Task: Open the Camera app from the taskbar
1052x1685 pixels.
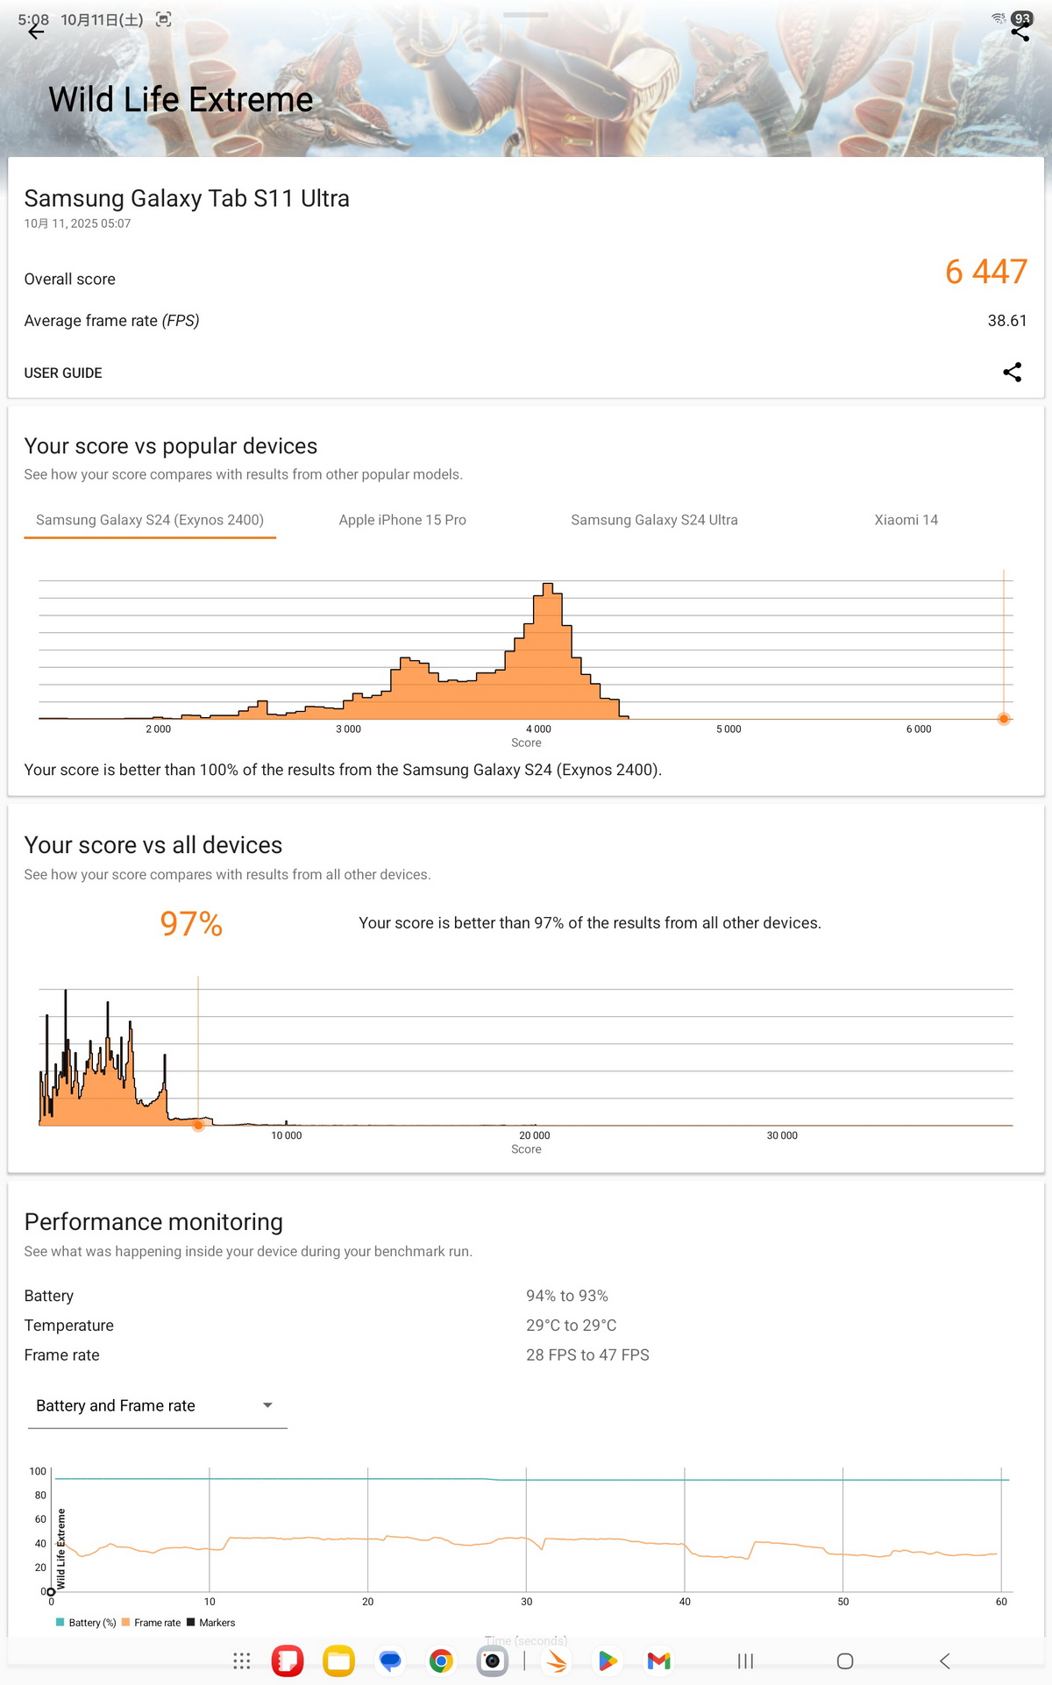Action: 492,1661
